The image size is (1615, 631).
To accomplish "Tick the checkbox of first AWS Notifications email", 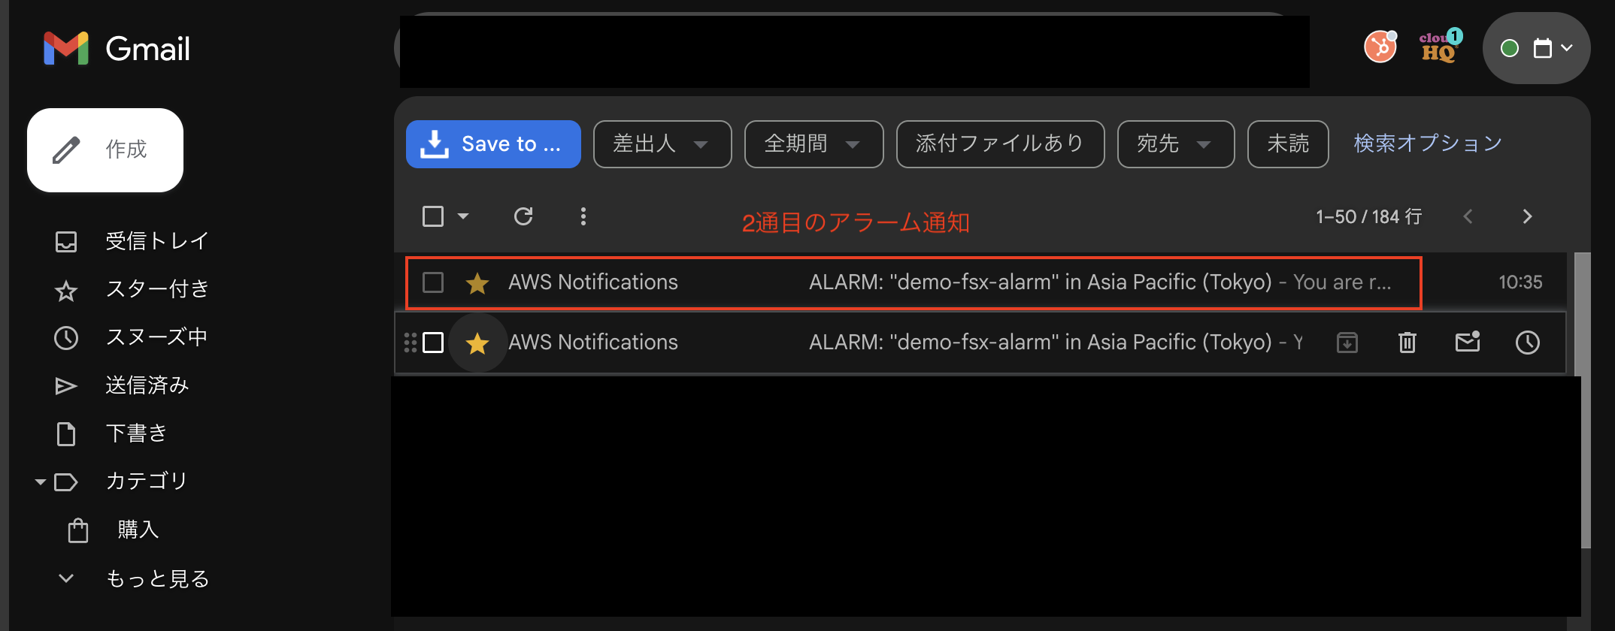I will pyautogui.click(x=433, y=282).
